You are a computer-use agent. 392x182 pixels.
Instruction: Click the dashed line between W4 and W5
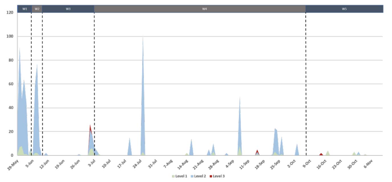[306, 85]
